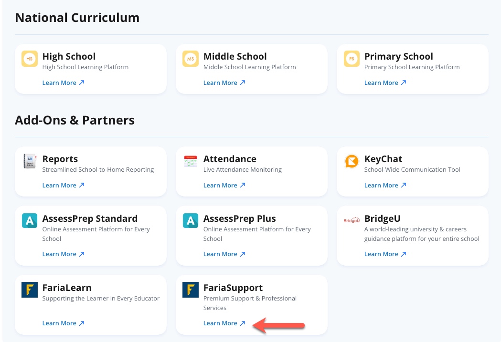Click 'Live Attendance Monitoring' text
This screenshot has height=342, width=501.
tap(243, 170)
